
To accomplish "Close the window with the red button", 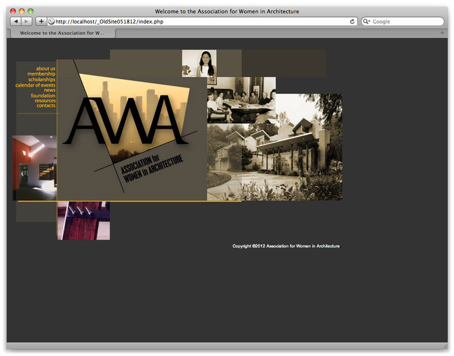I will [x=13, y=12].
